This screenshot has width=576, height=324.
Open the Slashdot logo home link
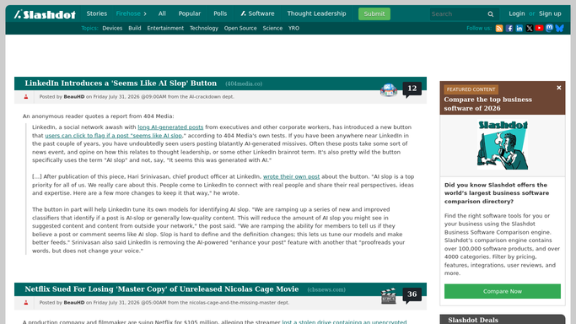point(45,14)
